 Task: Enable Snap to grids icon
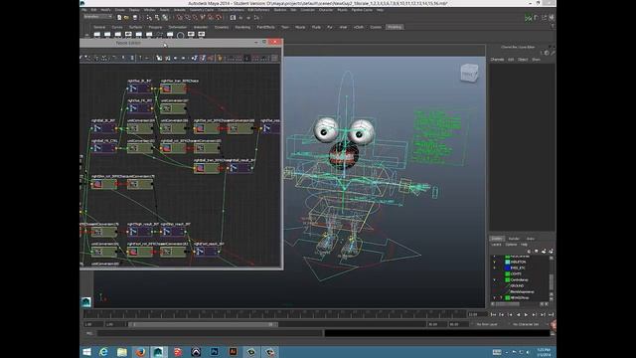[x=180, y=18]
